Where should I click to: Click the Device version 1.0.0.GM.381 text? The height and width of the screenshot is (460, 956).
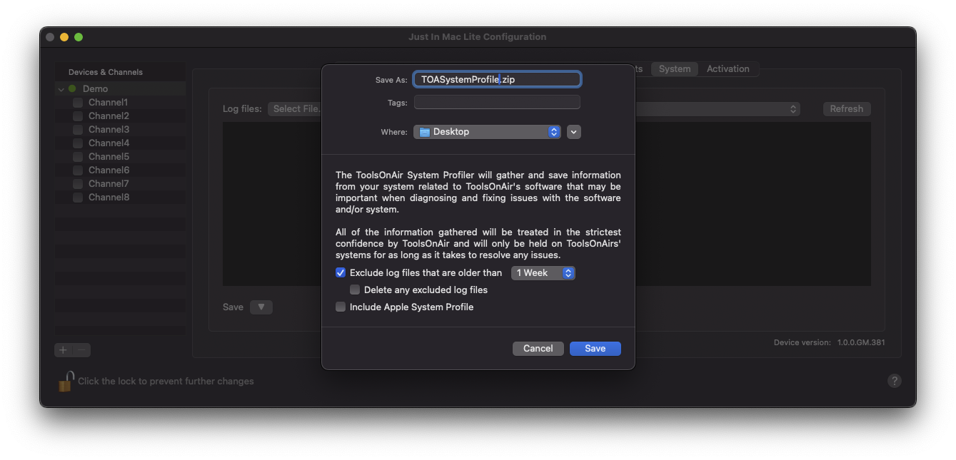[x=829, y=342]
